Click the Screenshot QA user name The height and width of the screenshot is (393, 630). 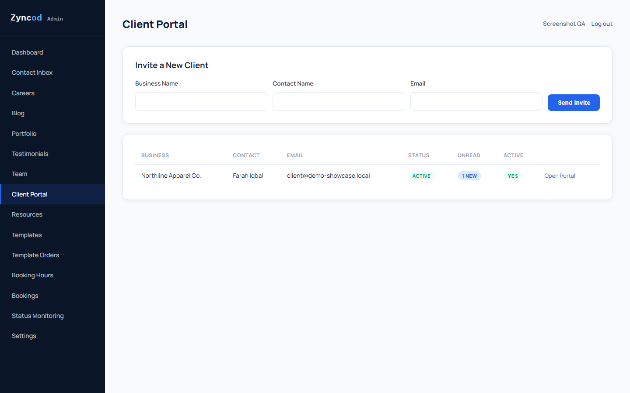pos(564,24)
